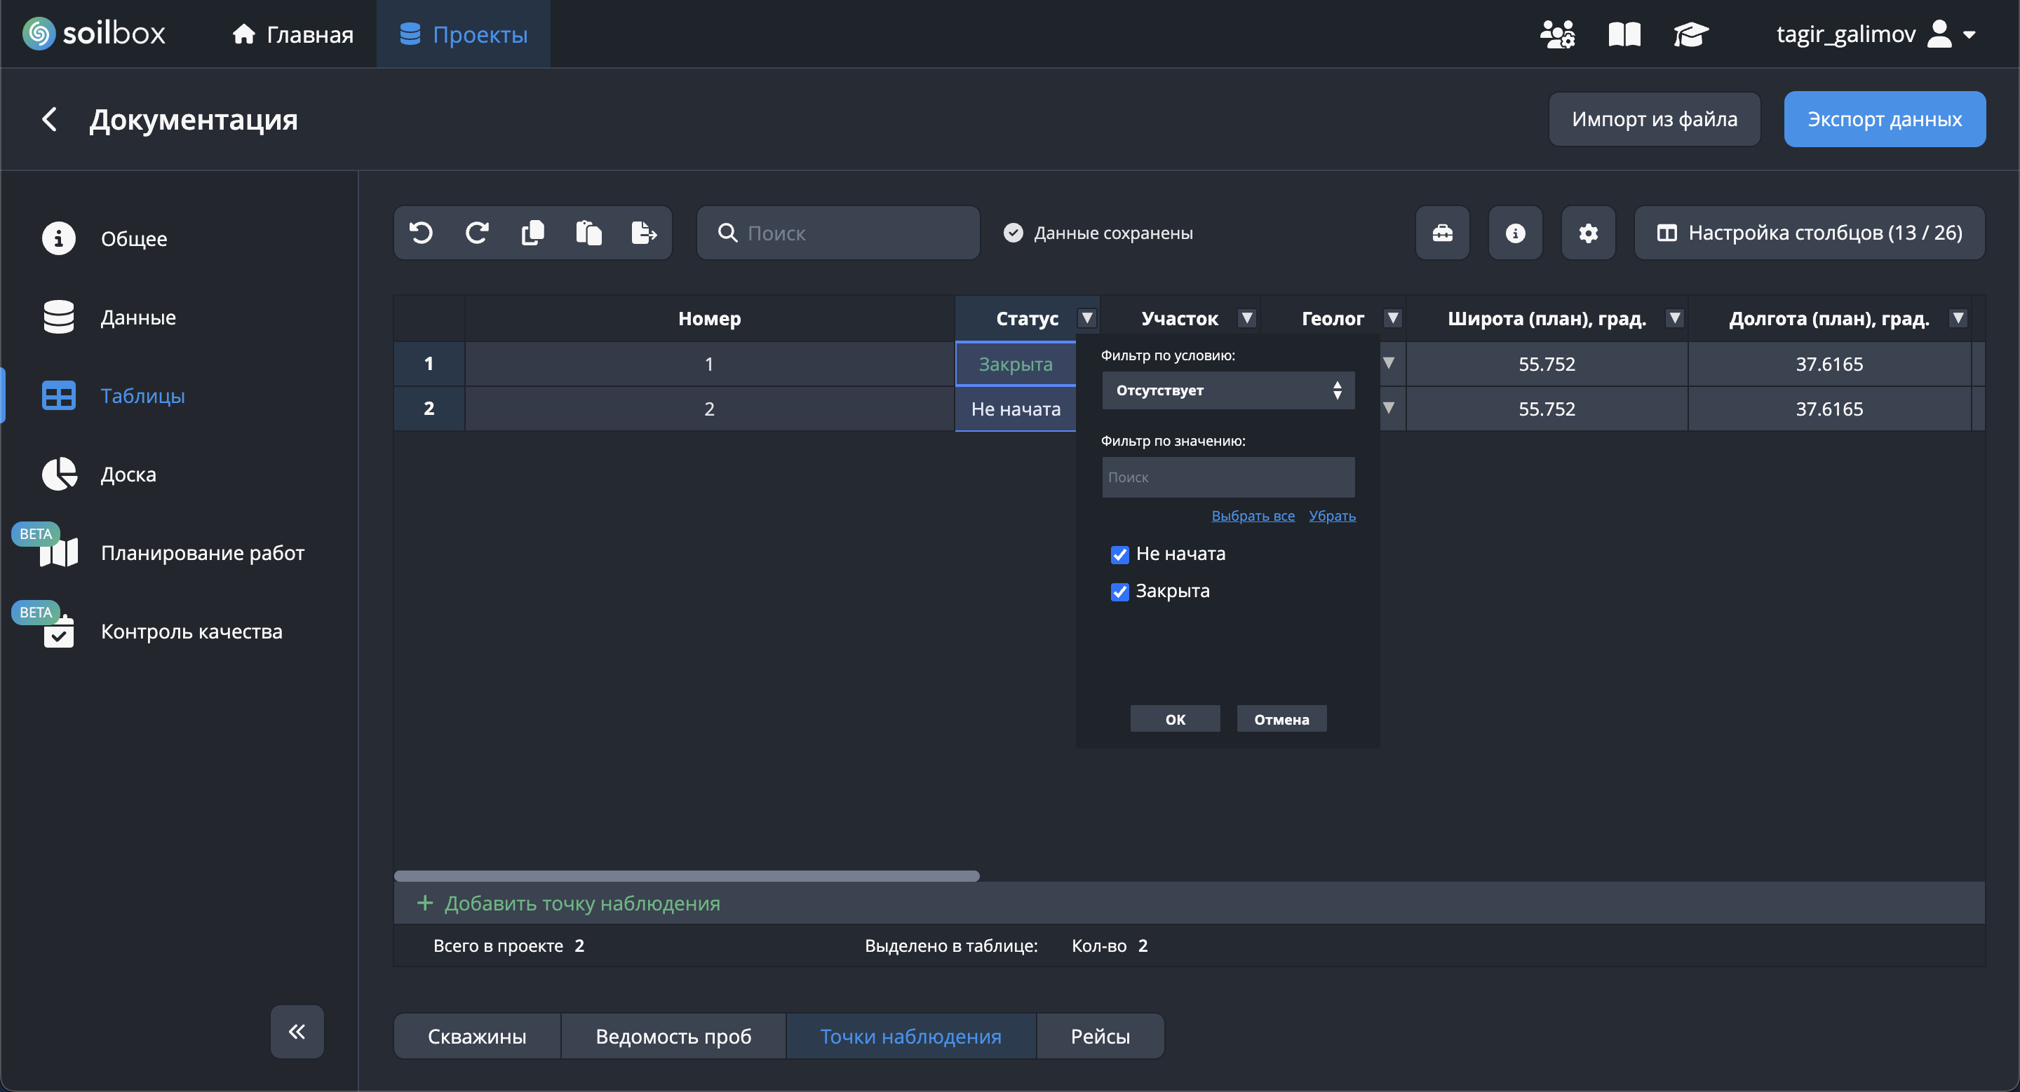
Task: Click the copy icon in toolbar
Action: pyautogui.click(x=532, y=233)
